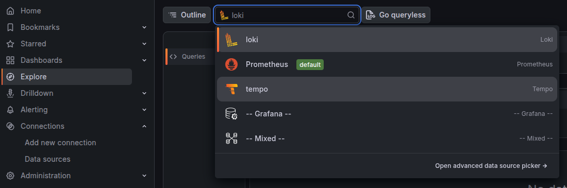
Task: Choose the Prometheus flame icon entry
Action: pyautogui.click(x=231, y=64)
